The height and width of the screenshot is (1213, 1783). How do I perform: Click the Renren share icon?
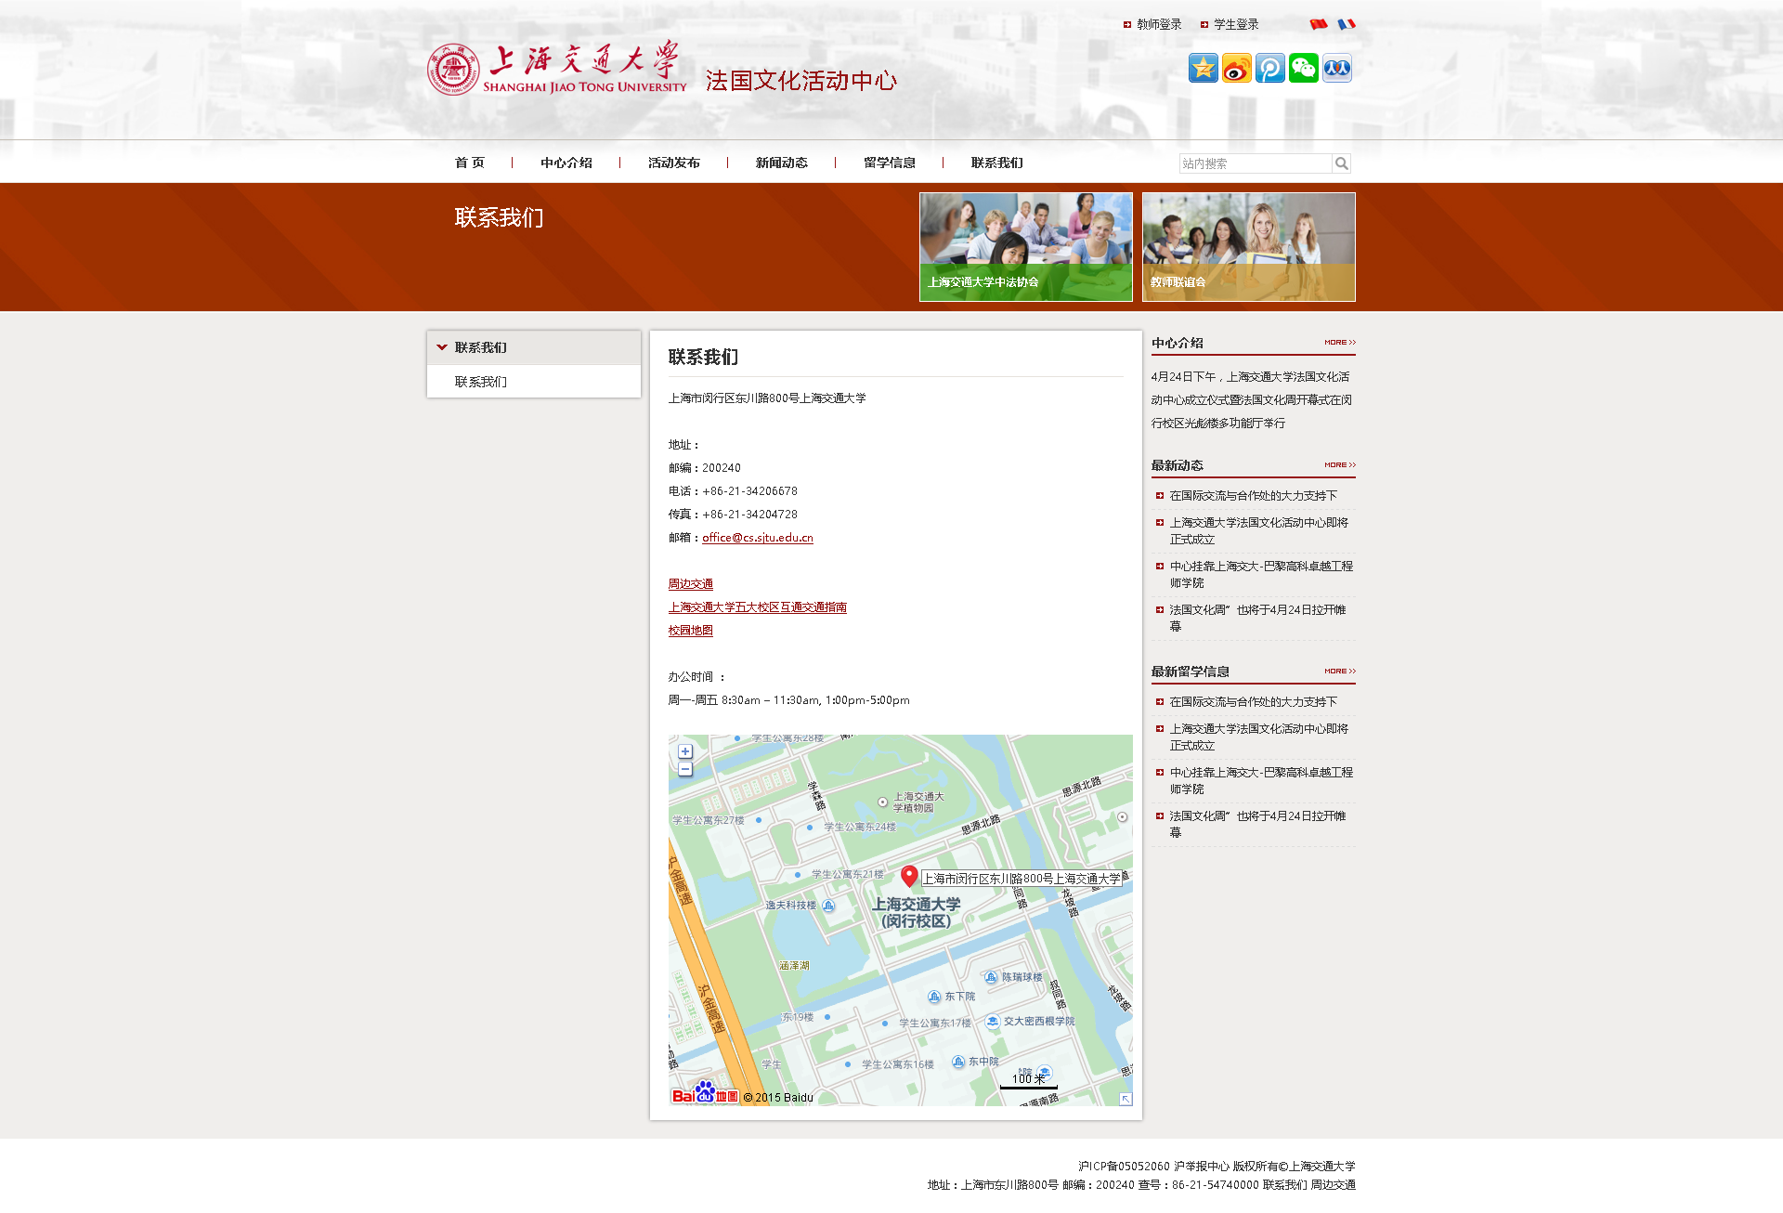(1336, 68)
